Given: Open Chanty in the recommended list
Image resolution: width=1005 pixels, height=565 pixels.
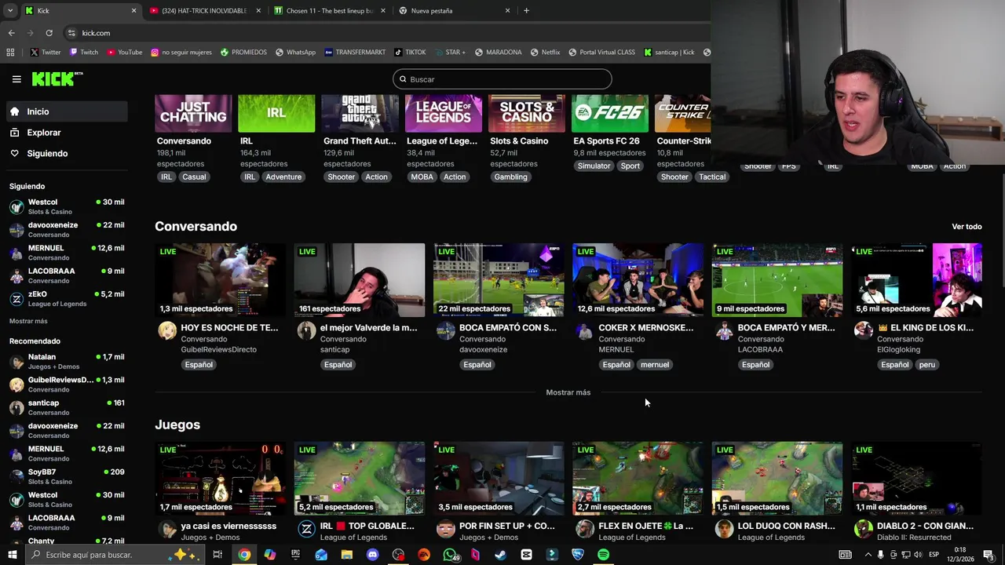Looking at the screenshot, I should pos(66,542).
